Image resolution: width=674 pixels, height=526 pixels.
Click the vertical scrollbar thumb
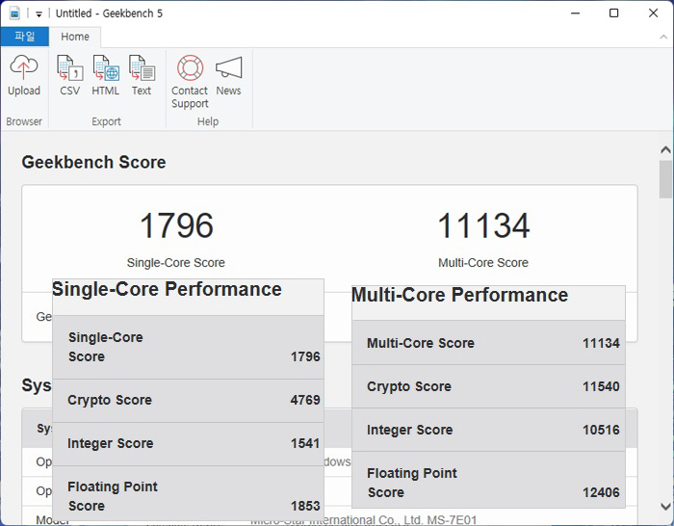(x=665, y=179)
